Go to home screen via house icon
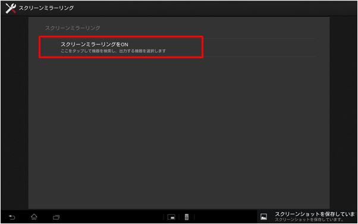This screenshot has width=358, height=224. tap(34, 217)
